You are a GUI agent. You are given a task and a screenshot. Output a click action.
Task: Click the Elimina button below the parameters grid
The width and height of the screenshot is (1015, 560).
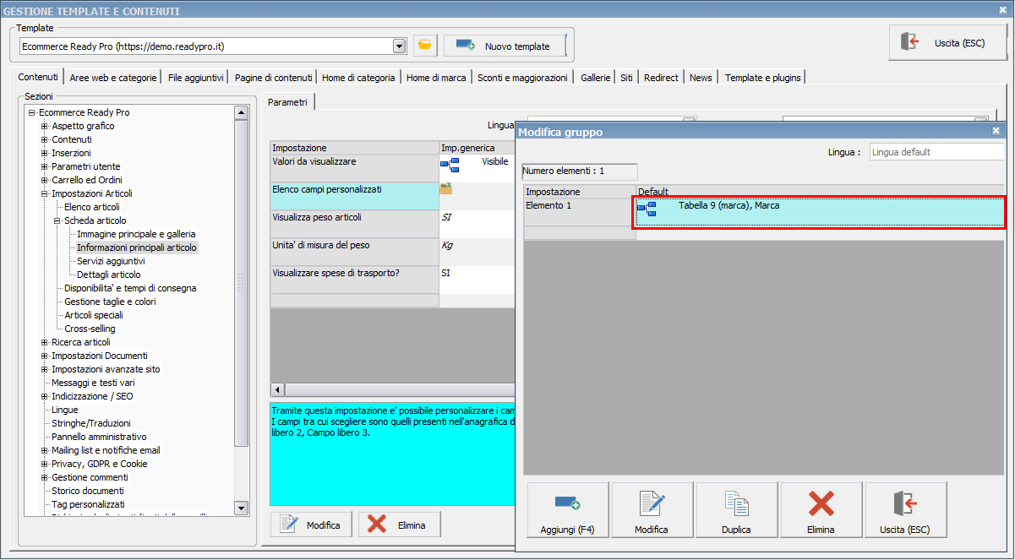click(x=400, y=525)
